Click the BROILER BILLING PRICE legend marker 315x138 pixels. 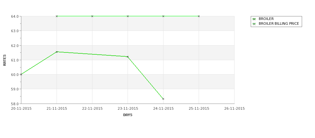pyautogui.click(x=254, y=24)
